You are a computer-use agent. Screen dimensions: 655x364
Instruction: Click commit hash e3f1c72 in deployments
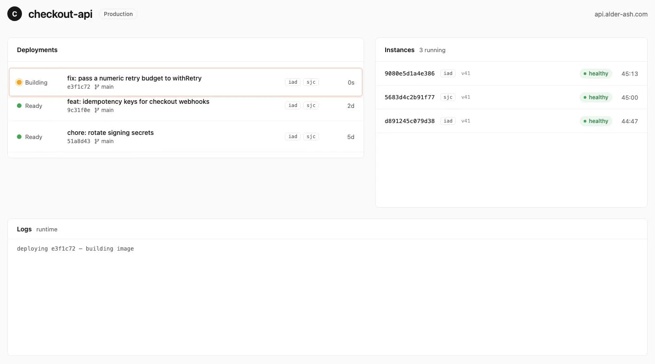coord(79,87)
